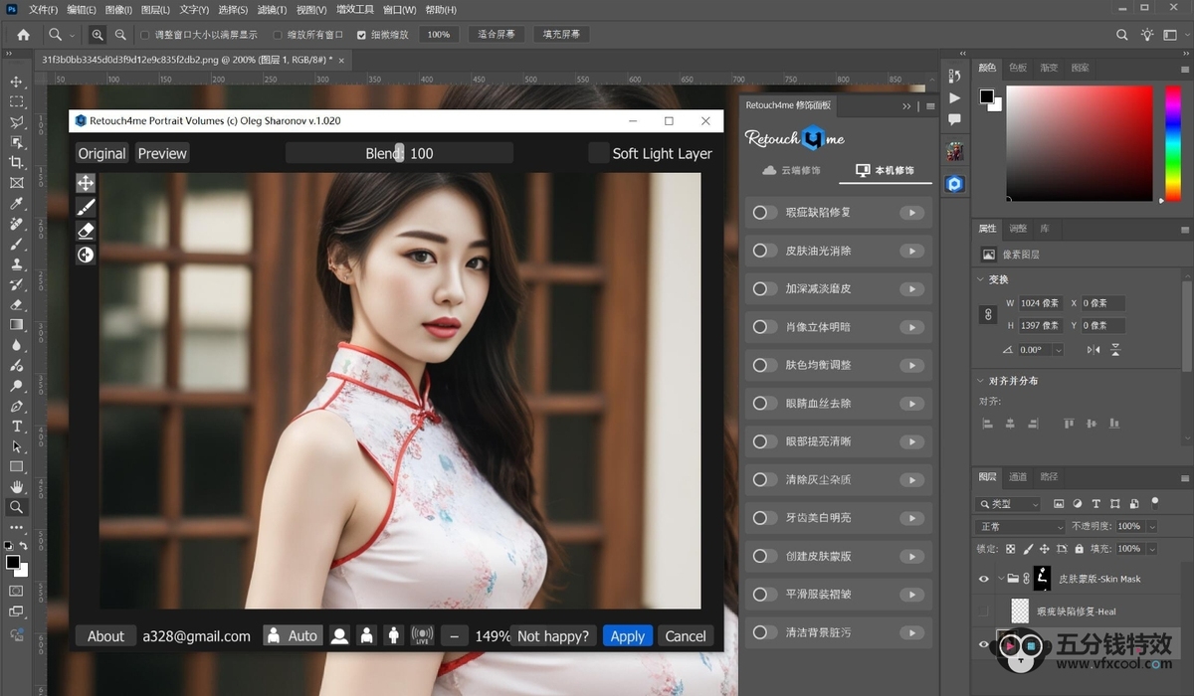Click the W width field showing 1024 像素

(1040, 303)
